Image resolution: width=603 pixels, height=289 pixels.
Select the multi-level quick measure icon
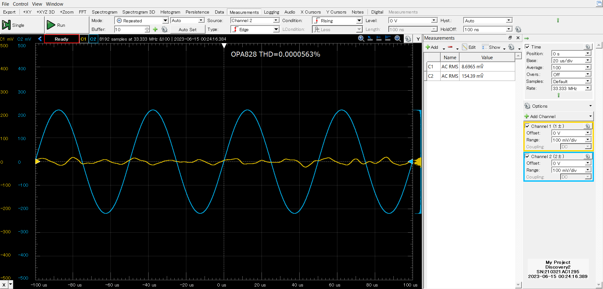point(388,38)
